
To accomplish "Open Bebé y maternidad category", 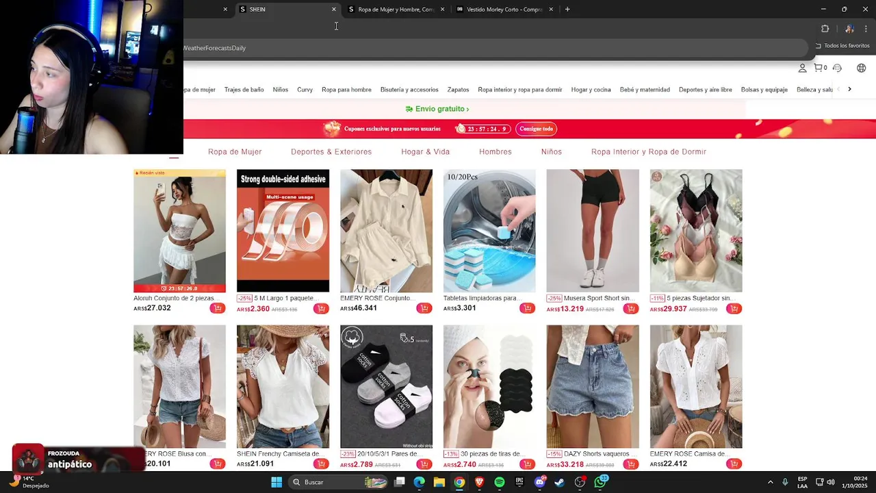I will pyautogui.click(x=645, y=90).
